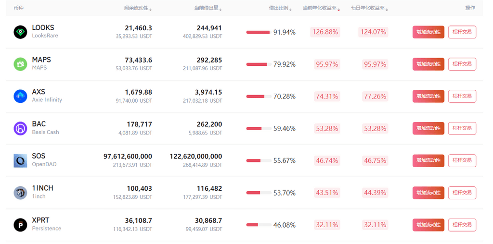Click the 1INCH unicorn coin icon
493x244 pixels.
20,193
